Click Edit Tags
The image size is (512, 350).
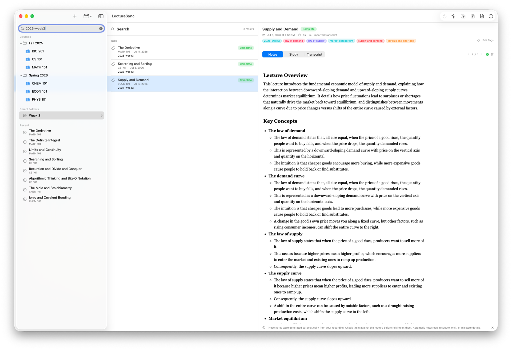coord(485,40)
